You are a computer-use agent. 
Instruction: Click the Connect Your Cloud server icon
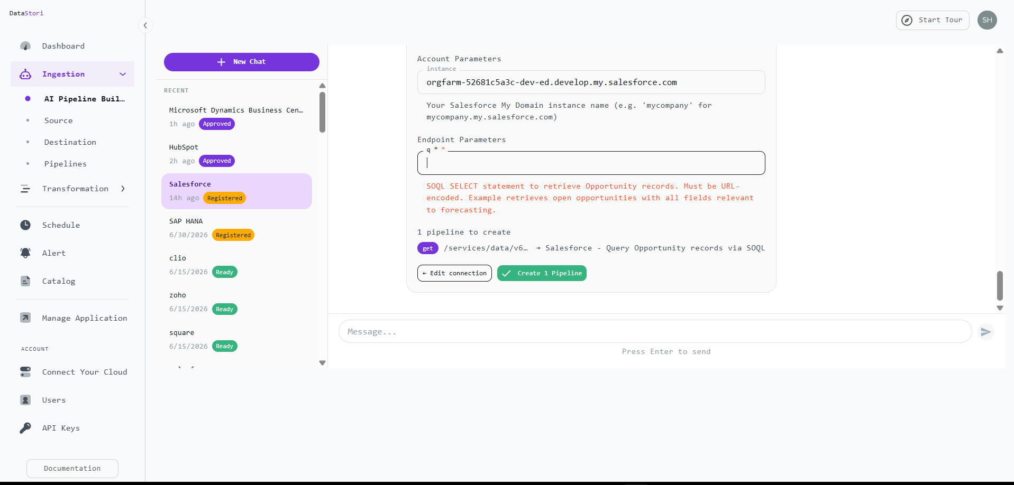pyautogui.click(x=25, y=372)
